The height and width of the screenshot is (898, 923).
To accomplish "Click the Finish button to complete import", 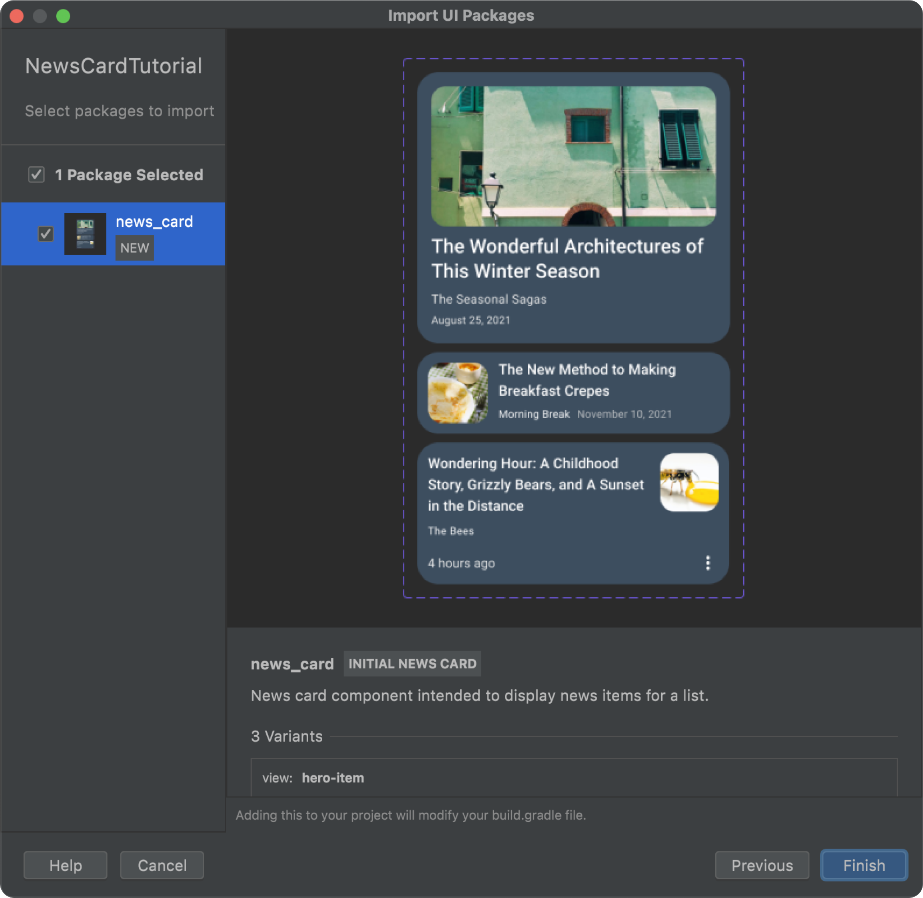I will tap(864, 865).
